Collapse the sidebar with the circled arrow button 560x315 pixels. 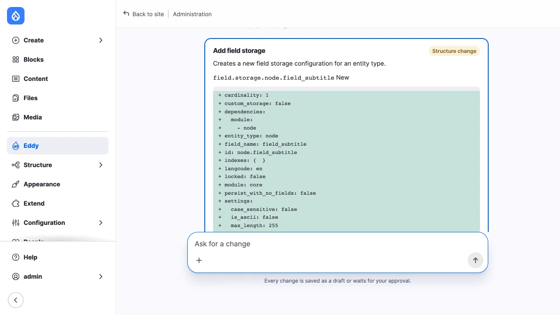(16, 300)
